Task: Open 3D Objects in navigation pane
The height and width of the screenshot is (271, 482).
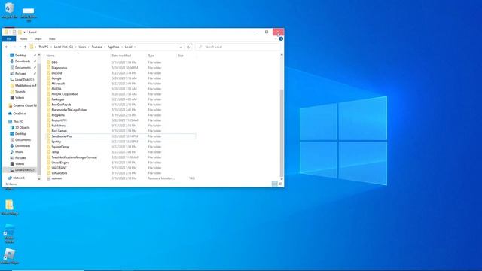Action: (20, 127)
